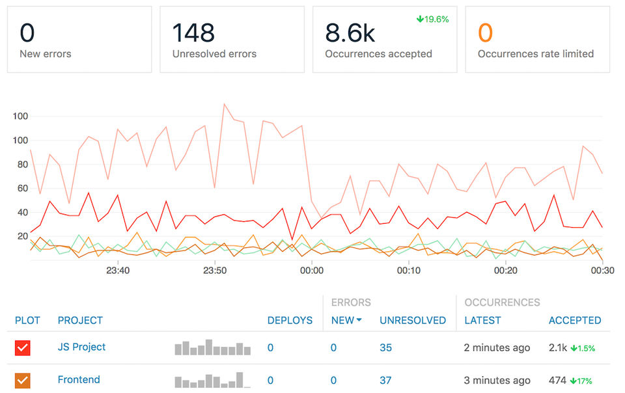Sort table by PROJECT column header

click(x=80, y=320)
